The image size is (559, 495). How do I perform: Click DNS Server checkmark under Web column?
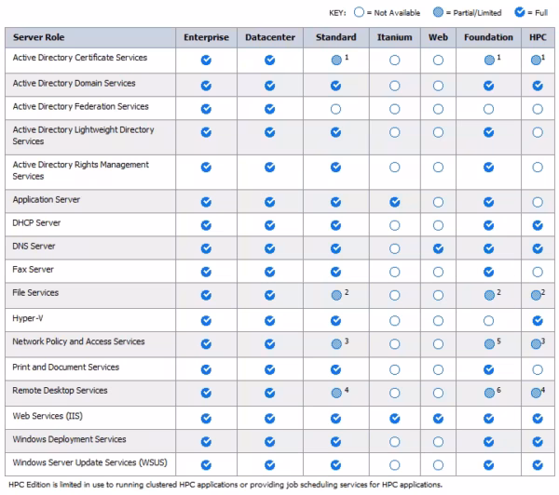[438, 247]
